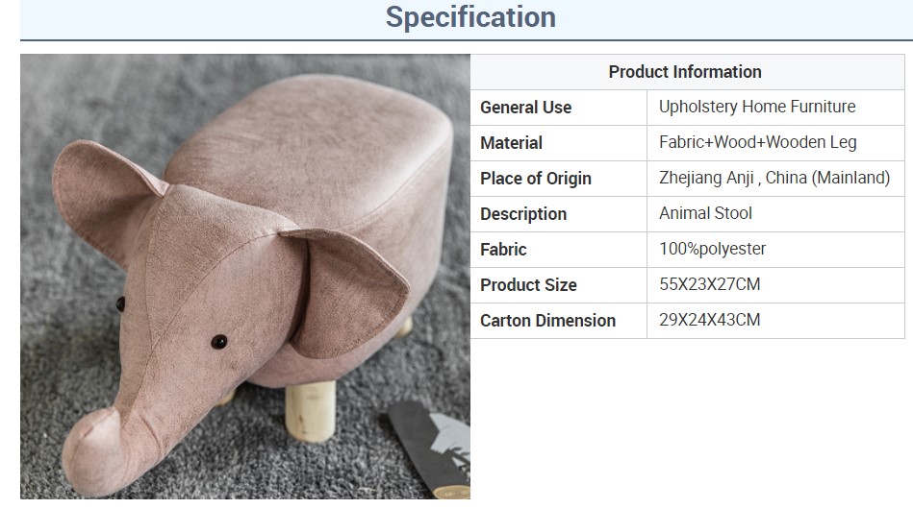913x509 pixels.
Task: Select the Material row label
Action: (511, 143)
